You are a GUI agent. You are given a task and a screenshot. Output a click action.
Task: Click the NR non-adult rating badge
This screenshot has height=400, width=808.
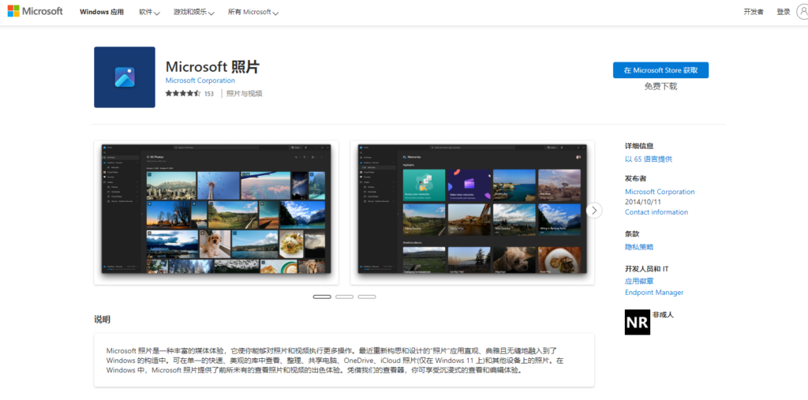click(637, 322)
